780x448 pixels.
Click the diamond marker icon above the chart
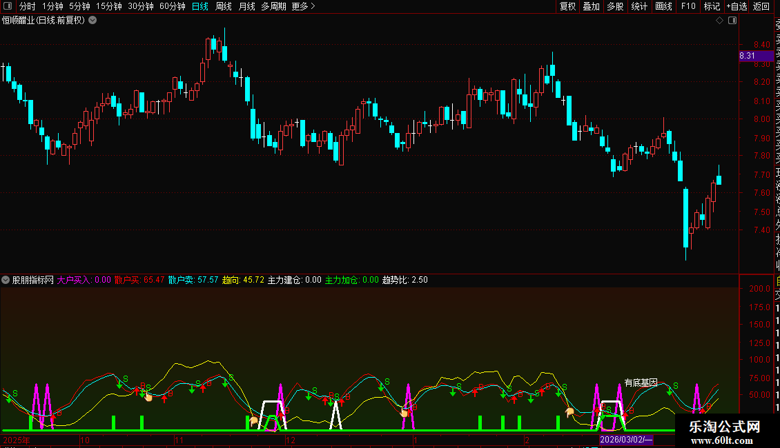[719, 21]
